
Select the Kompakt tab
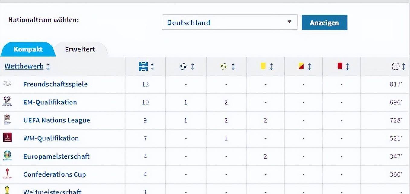coord(28,49)
